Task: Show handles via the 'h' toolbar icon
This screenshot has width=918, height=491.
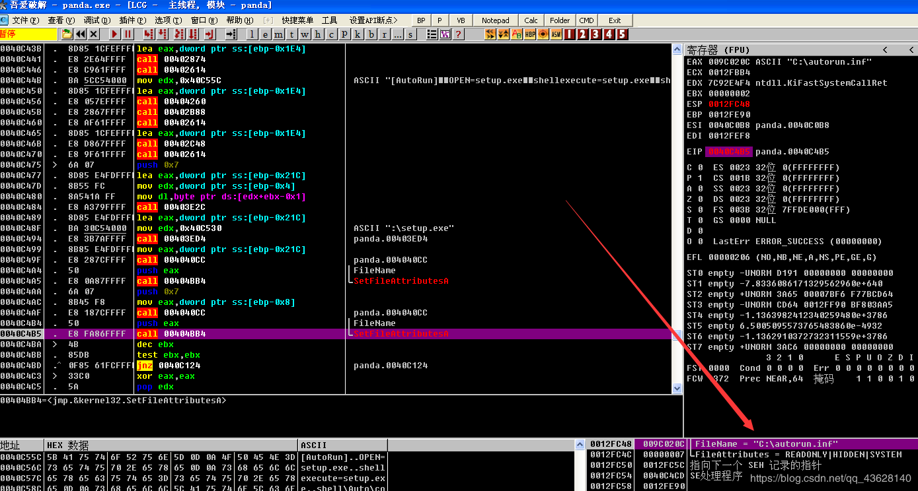Action: click(x=319, y=34)
